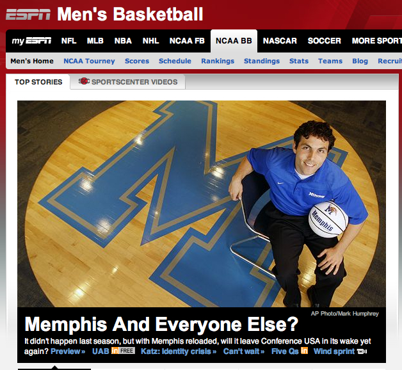View the Rankings page
This screenshot has height=370, width=402.
click(x=218, y=61)
